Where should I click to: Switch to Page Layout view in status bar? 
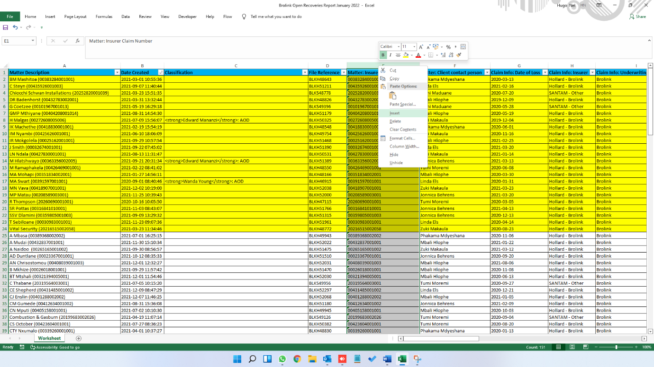pyautogui.click(x=572, y=347)
